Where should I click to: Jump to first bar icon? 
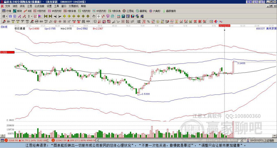coord(45,16)
